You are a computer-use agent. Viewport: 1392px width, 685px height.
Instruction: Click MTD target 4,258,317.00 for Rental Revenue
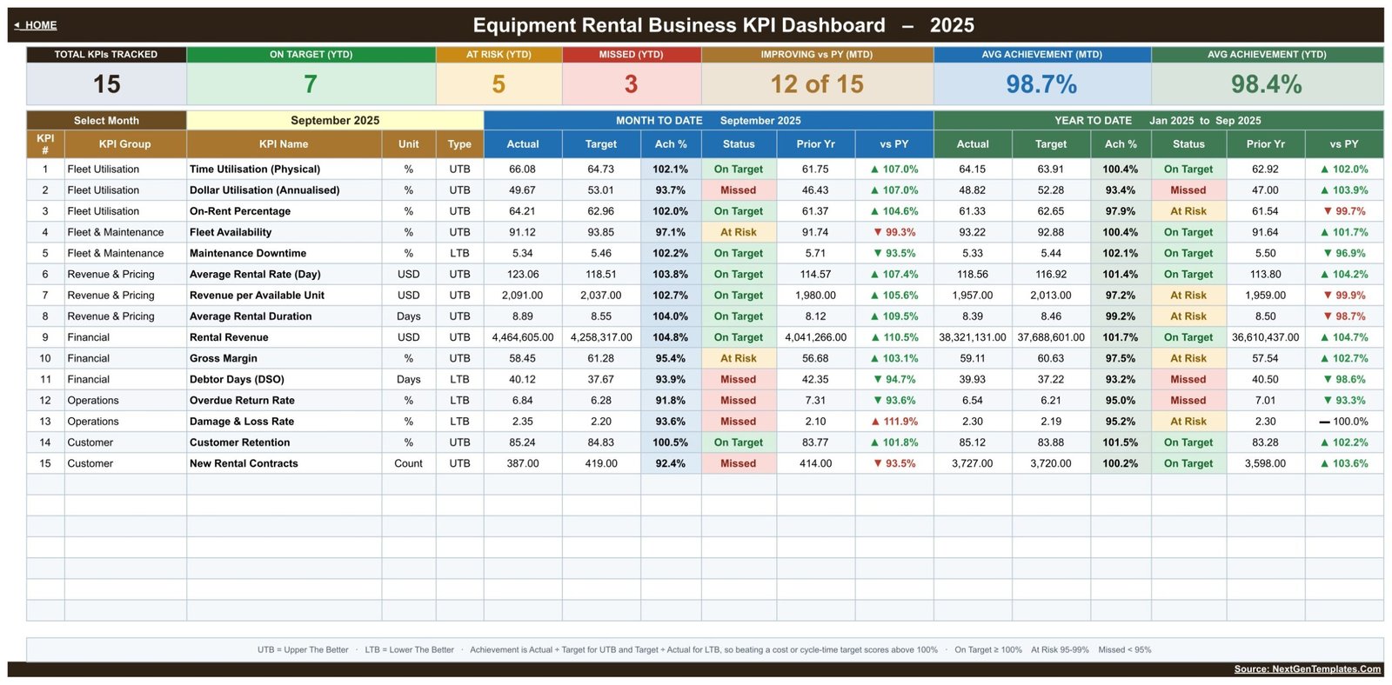(x=601, y=337)
